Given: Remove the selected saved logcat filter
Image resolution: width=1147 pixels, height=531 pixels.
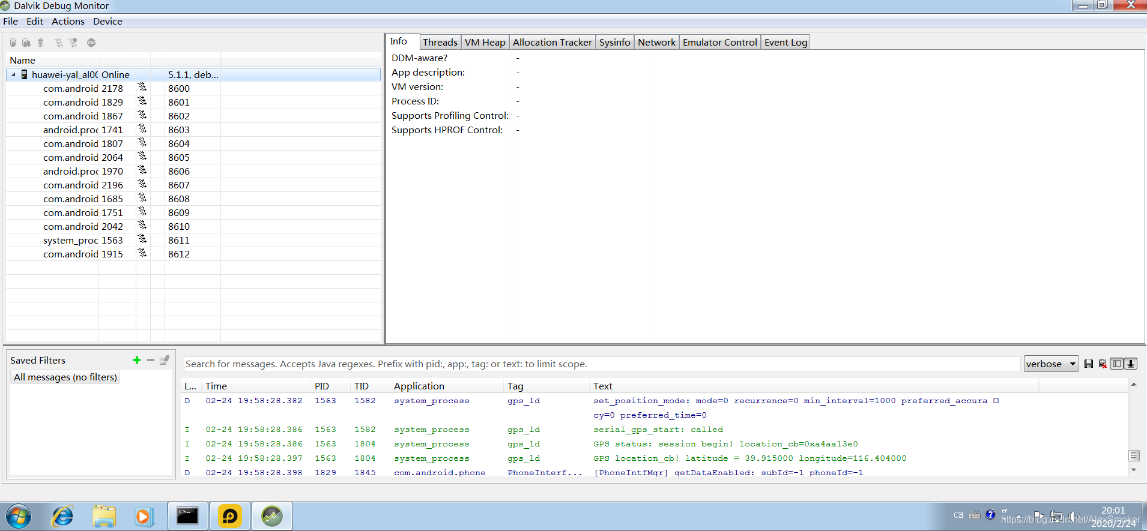Looking at the screenshot, I should pos(151,360).
